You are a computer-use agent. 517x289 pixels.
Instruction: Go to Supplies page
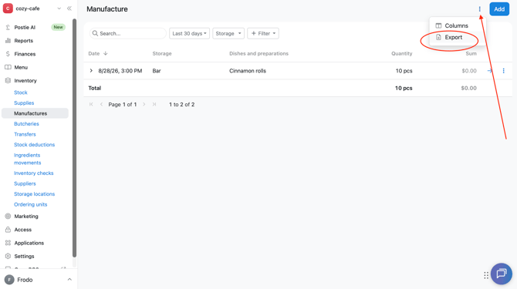(x=24, y=103)
